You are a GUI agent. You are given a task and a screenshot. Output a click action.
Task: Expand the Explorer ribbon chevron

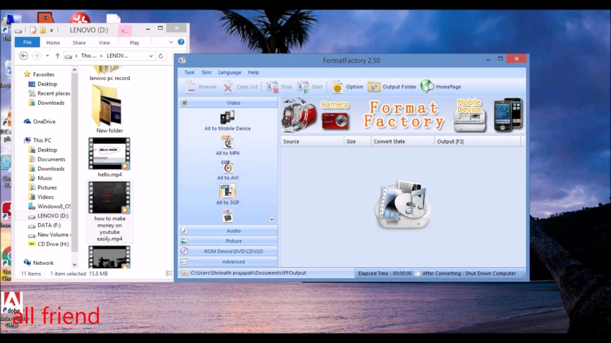pyautogui.click(x=171, y=42)
